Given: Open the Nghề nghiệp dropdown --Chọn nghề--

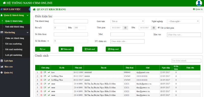Looking at the screenshot, I should 183,21.
